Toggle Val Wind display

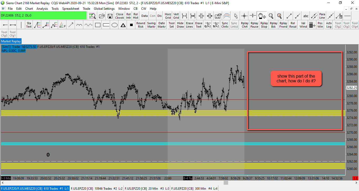[303, 25]
